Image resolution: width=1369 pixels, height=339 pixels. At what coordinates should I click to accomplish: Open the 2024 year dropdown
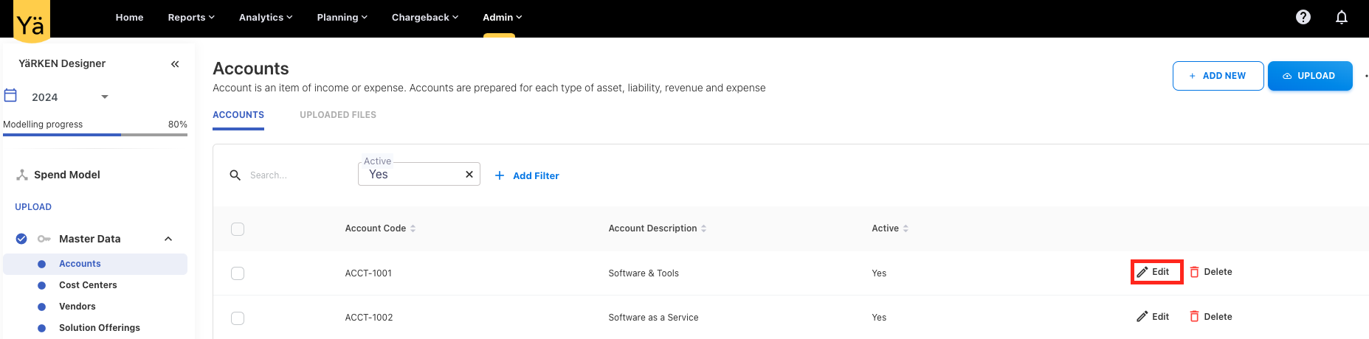coord(104,97)
